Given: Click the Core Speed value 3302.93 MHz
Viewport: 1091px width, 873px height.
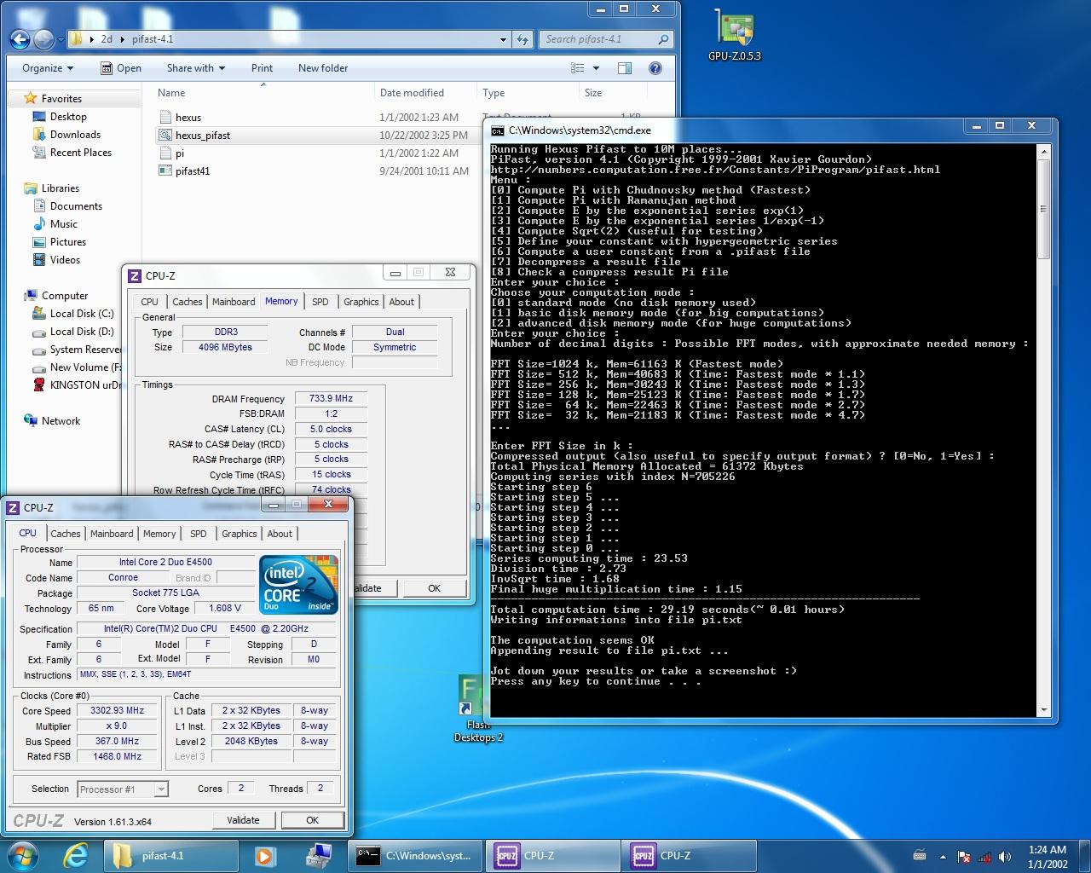Looking at the screenshot, I should coord(118,710).
